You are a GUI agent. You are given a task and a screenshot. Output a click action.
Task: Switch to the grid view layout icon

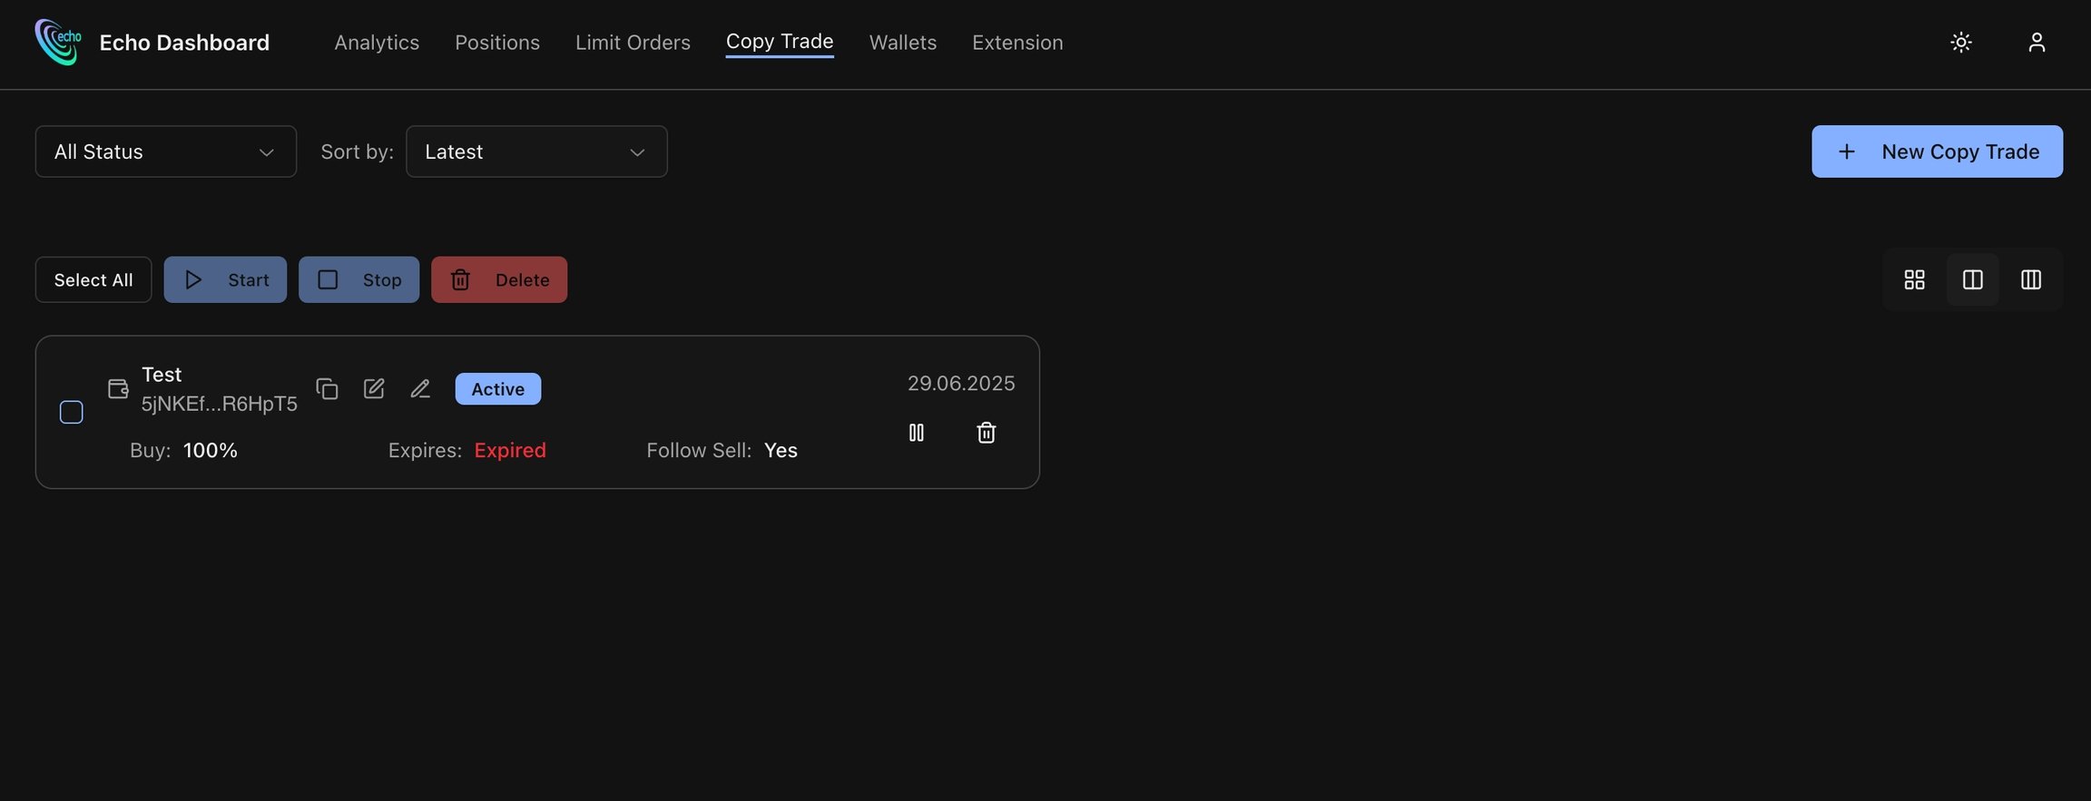[x=1914, y=279]
